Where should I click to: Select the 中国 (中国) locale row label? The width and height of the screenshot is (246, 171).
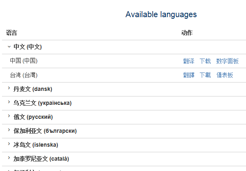click(x=24, y=61)
